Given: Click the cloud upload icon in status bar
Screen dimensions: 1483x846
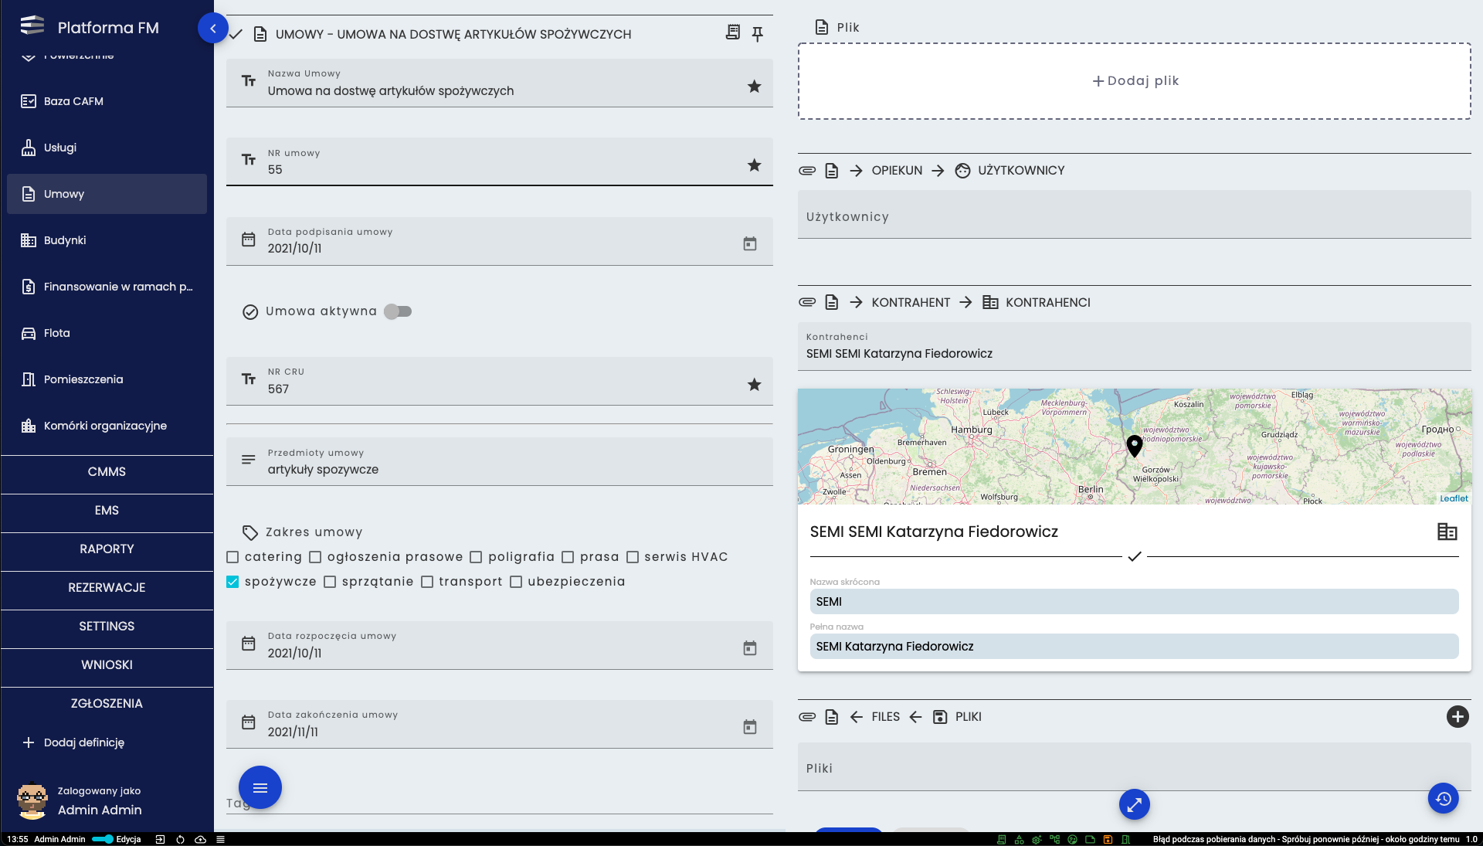Looking at the screenshot, I should point(200,839).
